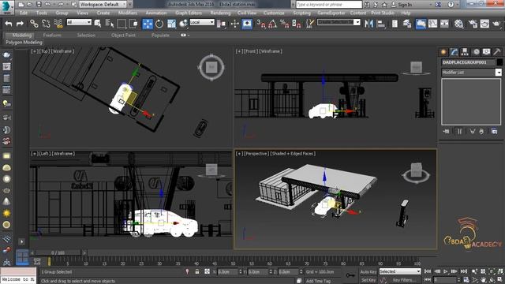Click the Render teapot icon
The image size is (505, 284).
point(496,24)
